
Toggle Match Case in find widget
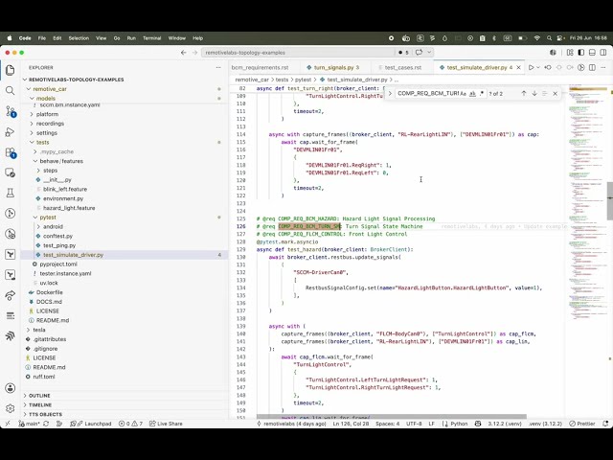(x=463, y=94)
